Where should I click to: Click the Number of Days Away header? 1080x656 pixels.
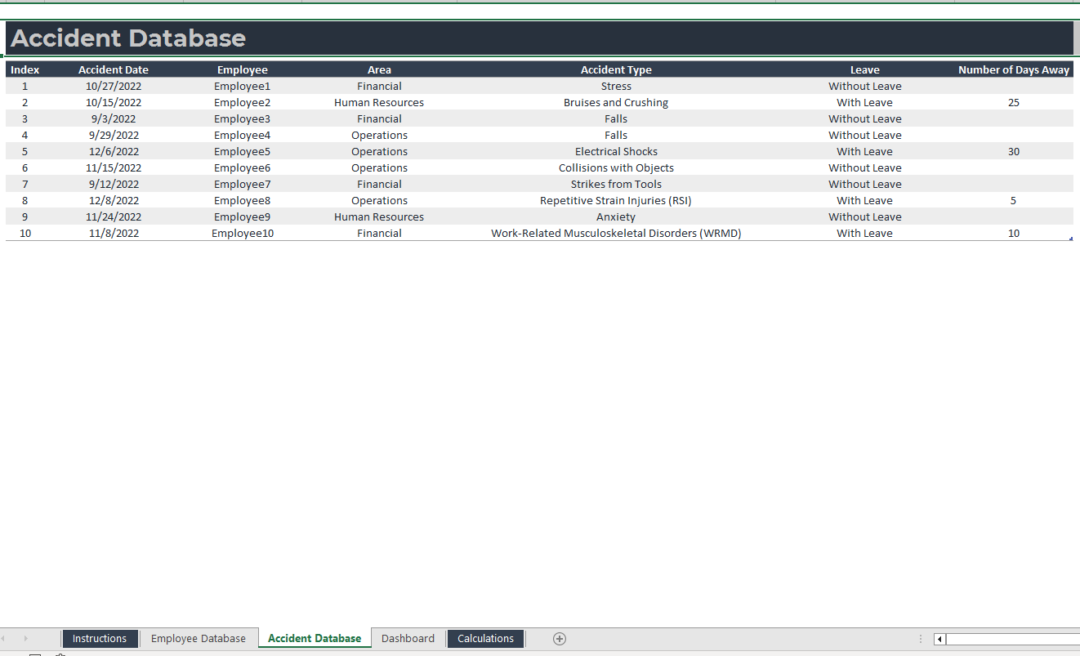pos(1013,70)
